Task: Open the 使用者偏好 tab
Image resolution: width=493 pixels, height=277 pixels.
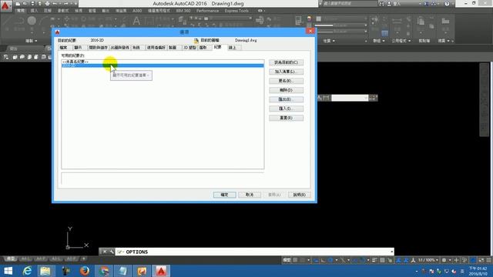Action: coord(156,48)
